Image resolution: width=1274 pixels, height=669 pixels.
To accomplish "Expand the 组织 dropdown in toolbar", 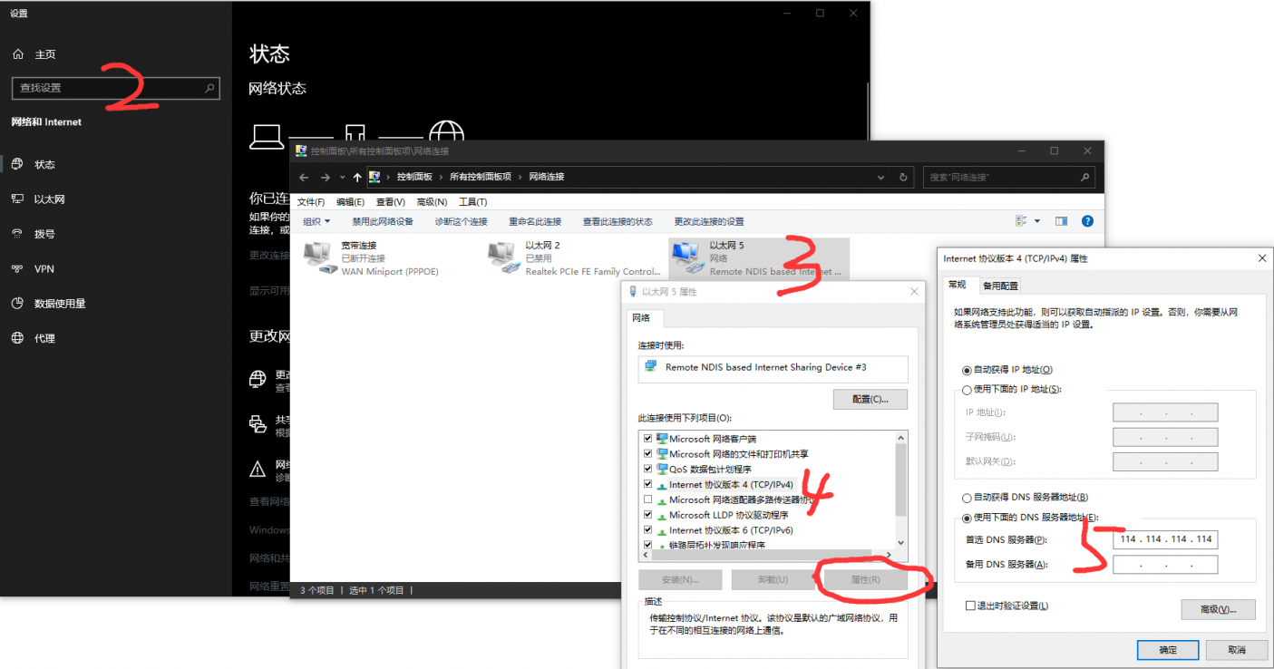I will click(316, 221).
